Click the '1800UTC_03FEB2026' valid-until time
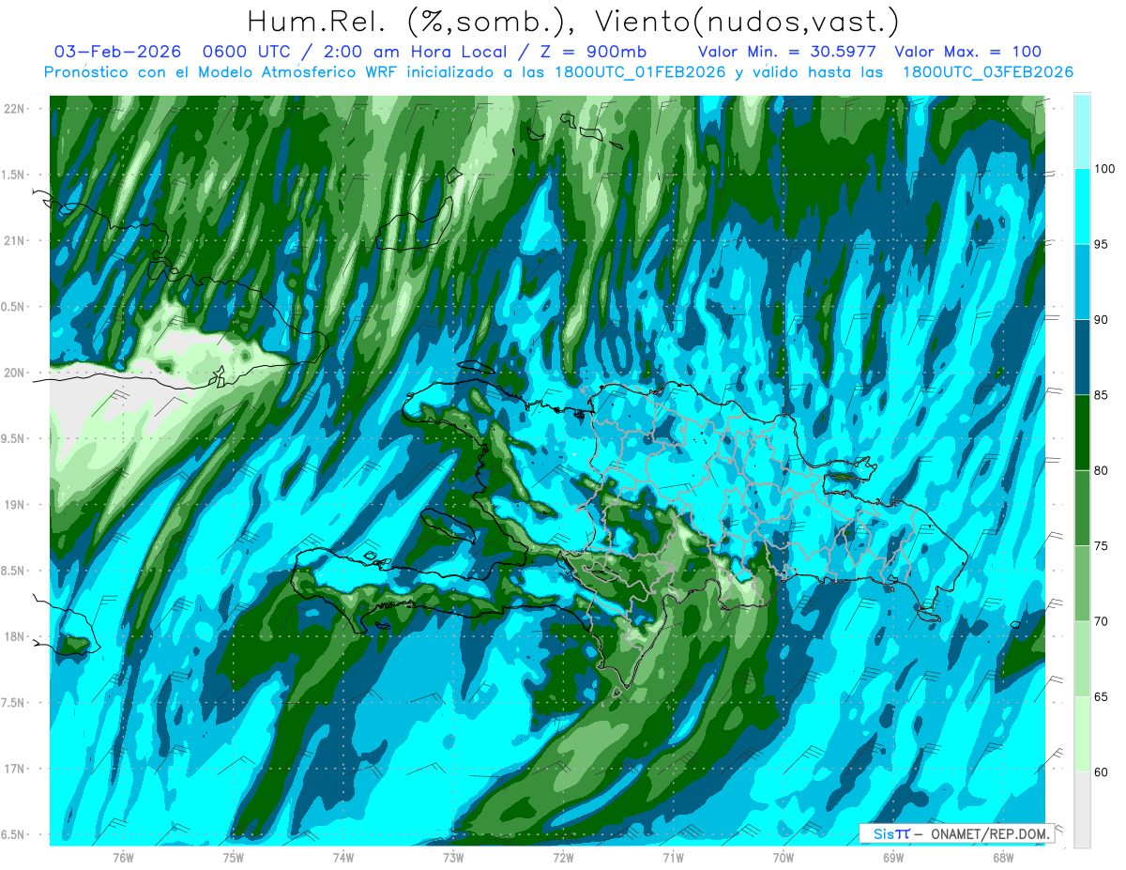 pos(987,72)
